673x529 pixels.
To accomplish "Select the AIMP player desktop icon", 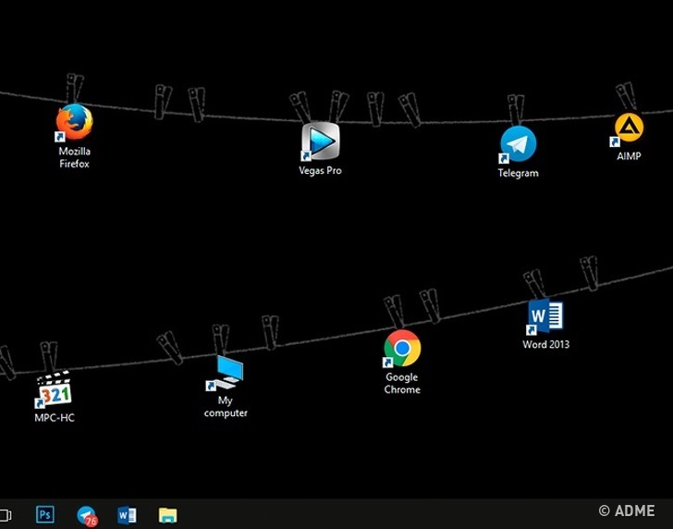I will tap(629, 128).
